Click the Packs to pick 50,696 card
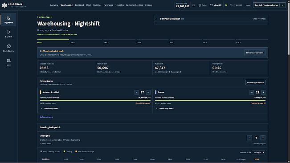The height and width of the screenshot is (163, 290). 124,68
